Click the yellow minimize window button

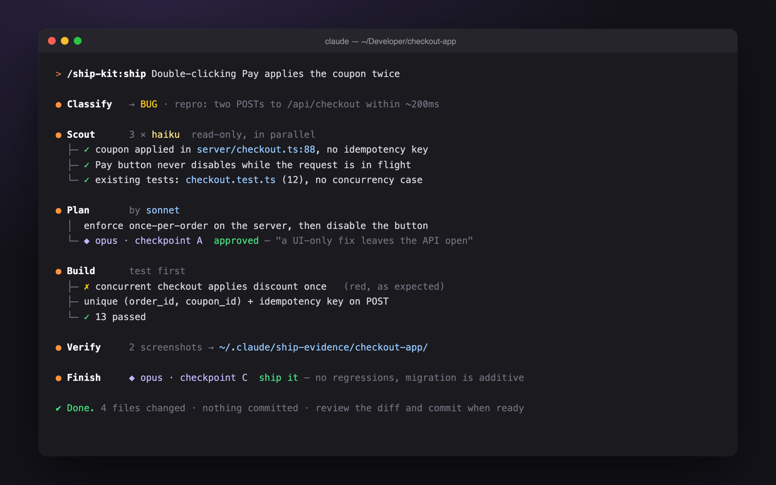pyautogui.click(x=65, y=41)
